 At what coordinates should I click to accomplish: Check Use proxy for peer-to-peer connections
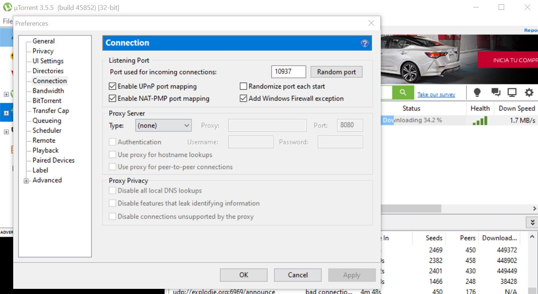113,167
